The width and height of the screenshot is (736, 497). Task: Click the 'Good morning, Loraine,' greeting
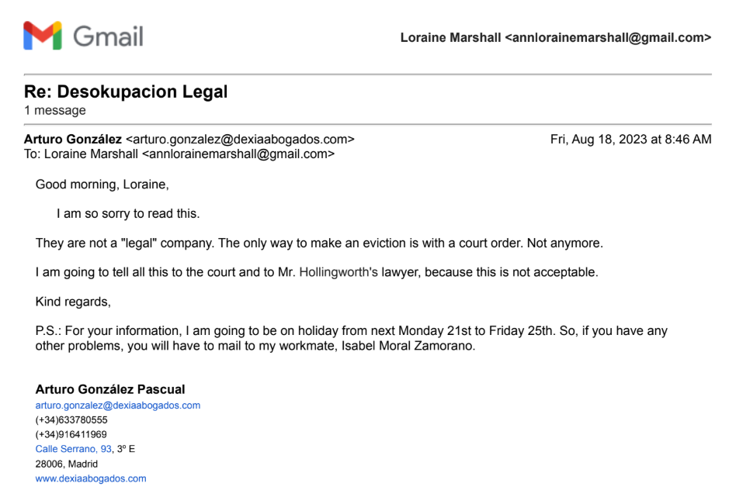pos(102,185)
